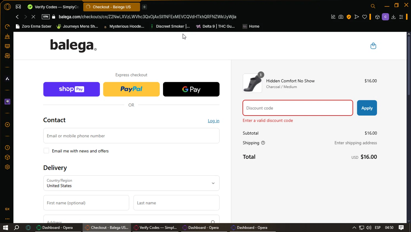Click the Log in link
Viewport: 411px width, 232px height.
pos(213,121)
